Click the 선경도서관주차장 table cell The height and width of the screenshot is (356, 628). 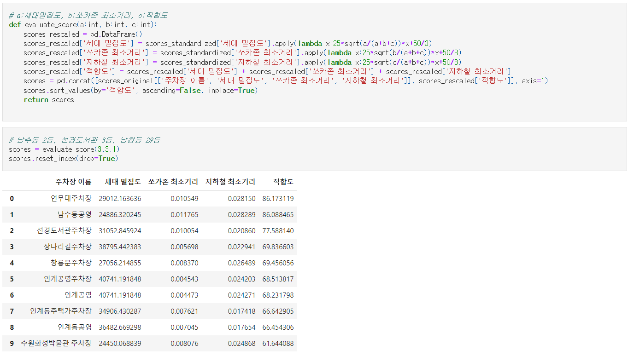pyautogui.click(x=64, y=231)
